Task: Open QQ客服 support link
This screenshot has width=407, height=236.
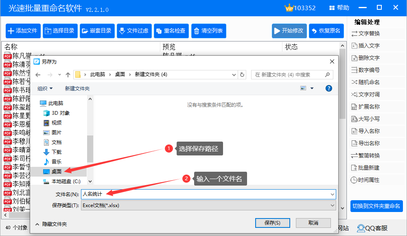Action: [372, 228]
